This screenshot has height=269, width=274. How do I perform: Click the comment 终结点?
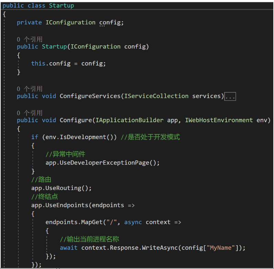pyautogui.click(x=45, y=197)
